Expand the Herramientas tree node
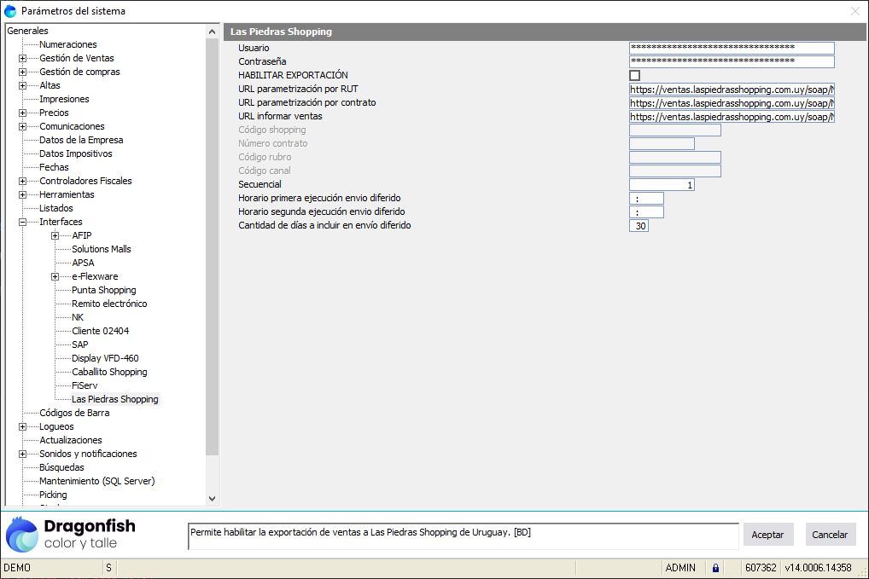This screenshot has height=579, width=869. point(23,194)
